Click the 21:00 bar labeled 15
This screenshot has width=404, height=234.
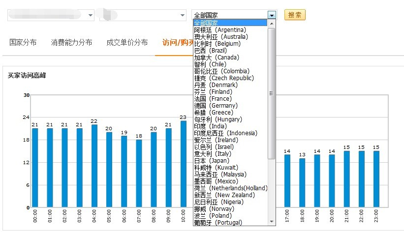point(347,179)
